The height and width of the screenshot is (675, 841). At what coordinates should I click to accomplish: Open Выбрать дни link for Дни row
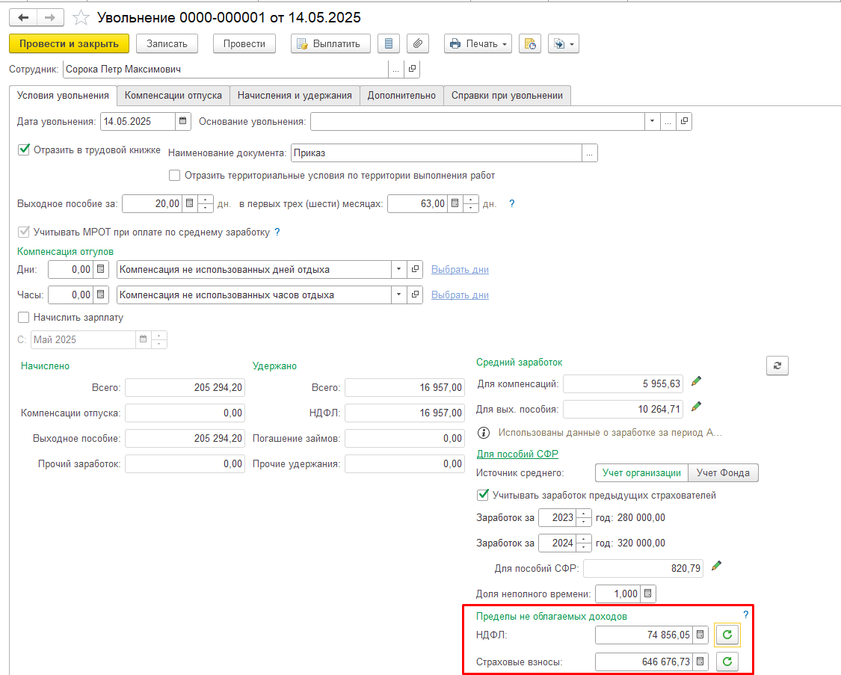coord(460,269)
